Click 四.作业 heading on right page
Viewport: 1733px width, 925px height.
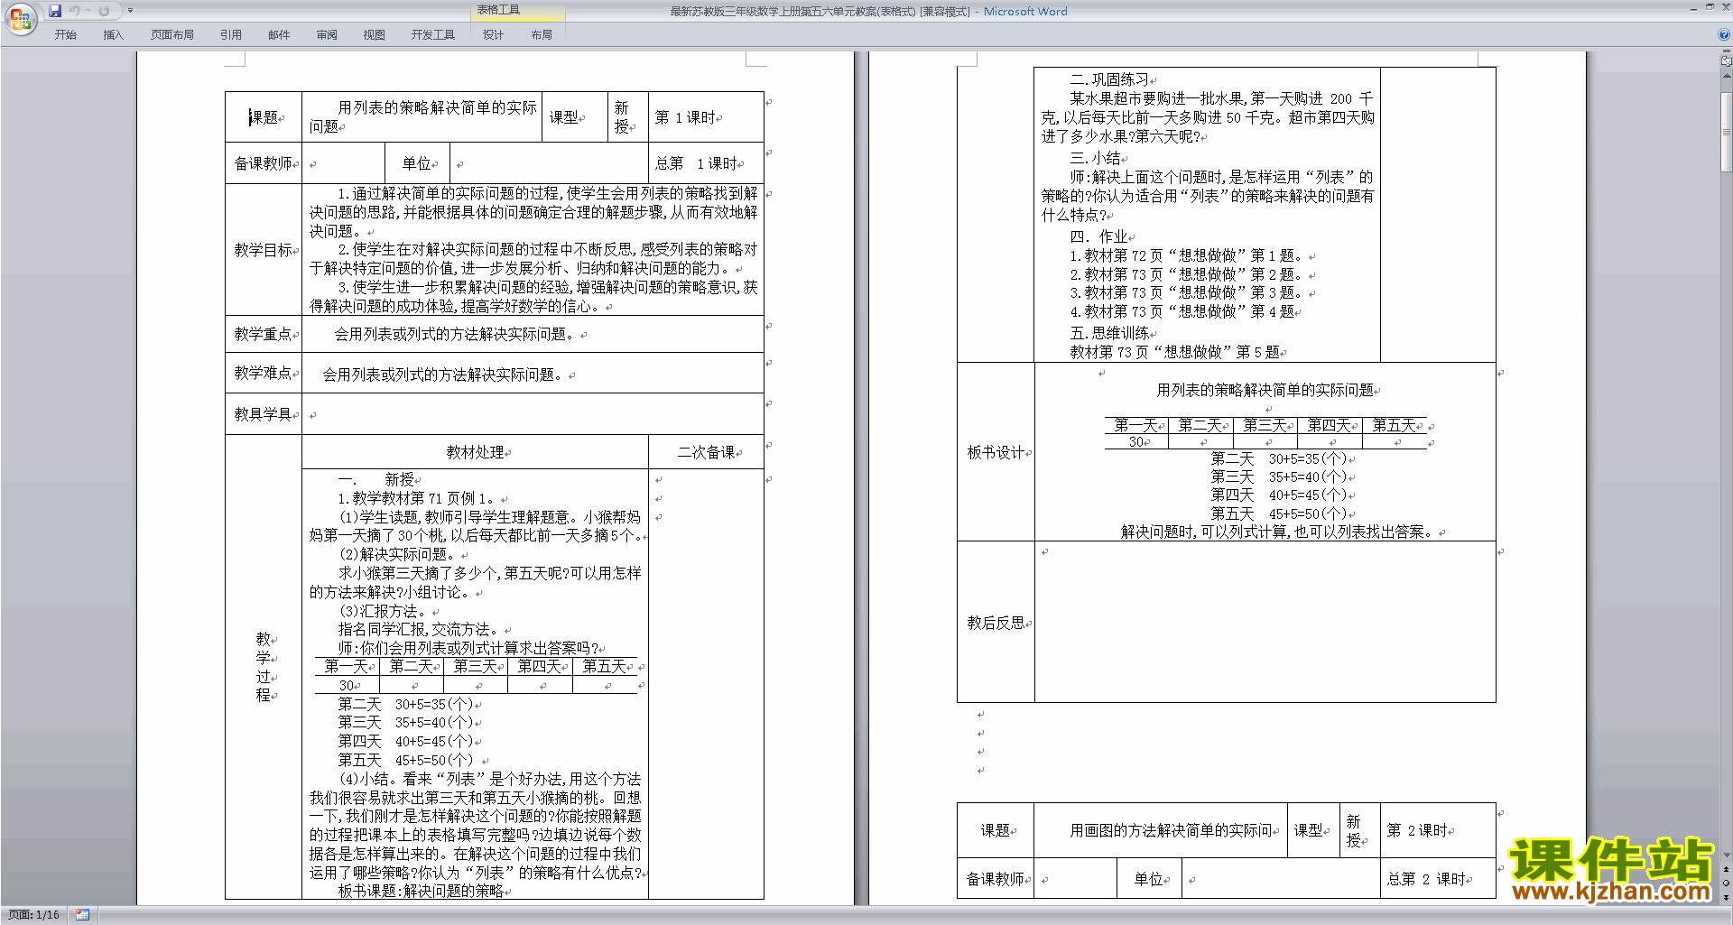[x=1098, y=236]
